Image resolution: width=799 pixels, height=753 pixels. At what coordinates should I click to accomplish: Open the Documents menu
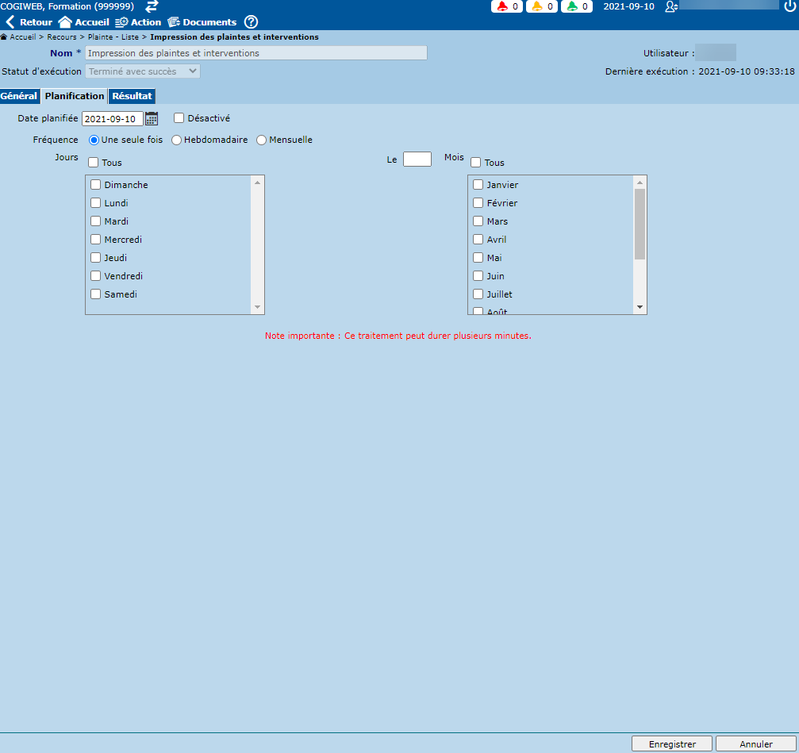tap(202, 22)
